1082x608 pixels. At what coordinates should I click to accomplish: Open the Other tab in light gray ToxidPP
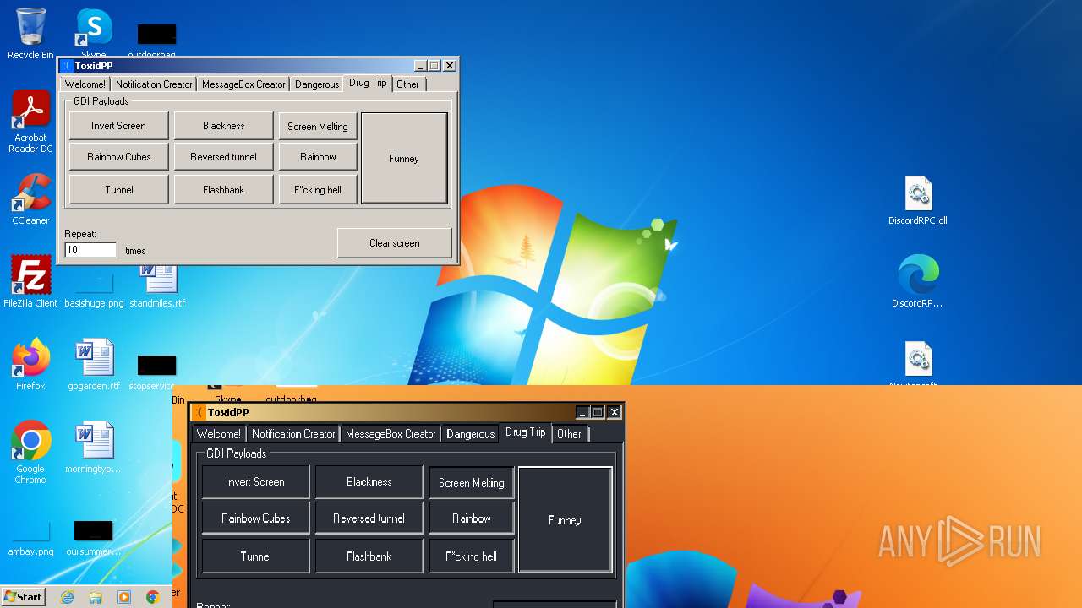(407, 84)
